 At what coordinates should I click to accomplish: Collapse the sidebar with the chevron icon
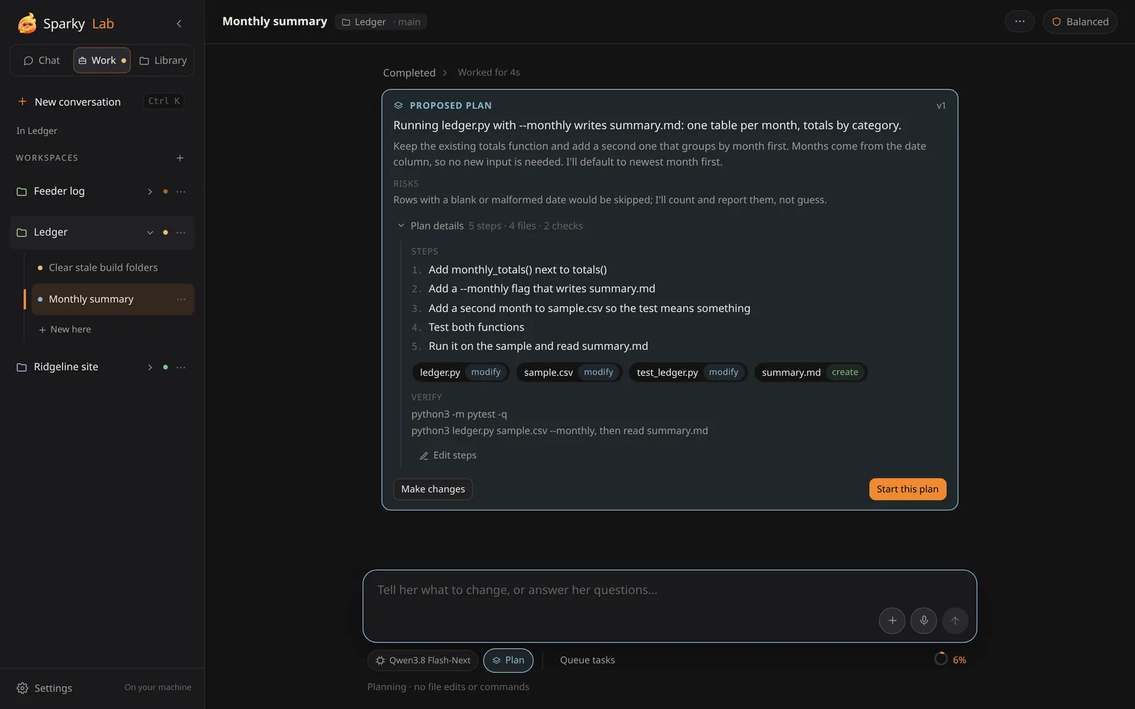point(179,23)
